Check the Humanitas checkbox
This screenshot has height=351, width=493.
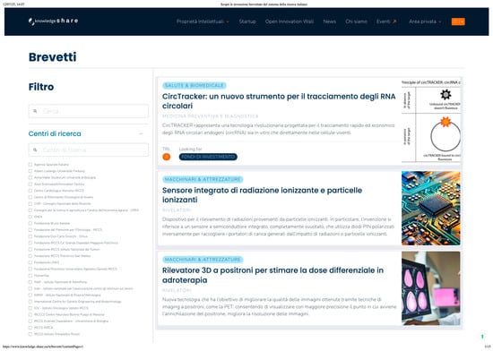[30, 275]
